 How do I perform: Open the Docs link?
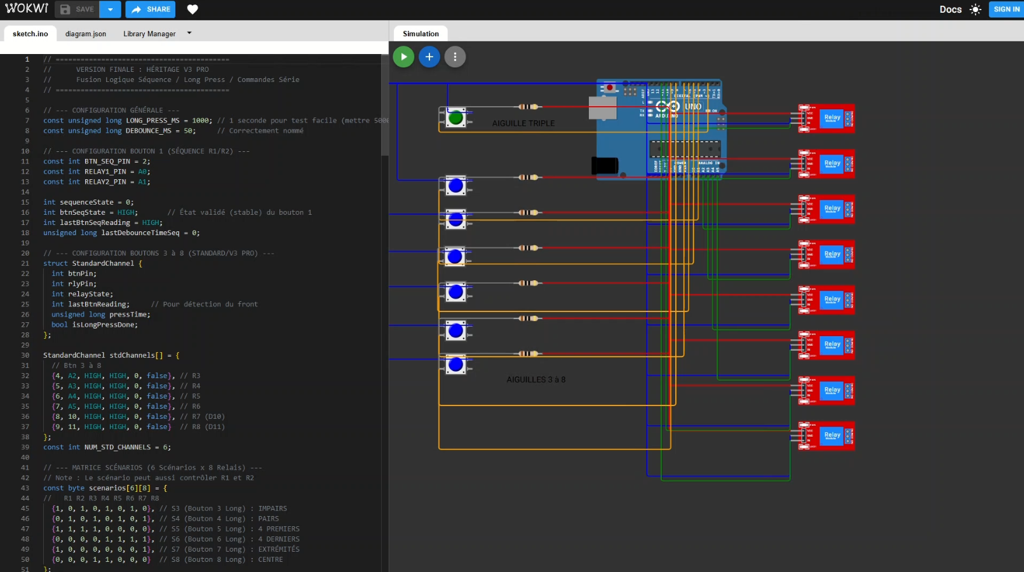pyautogui.click(x=950, y=10)
